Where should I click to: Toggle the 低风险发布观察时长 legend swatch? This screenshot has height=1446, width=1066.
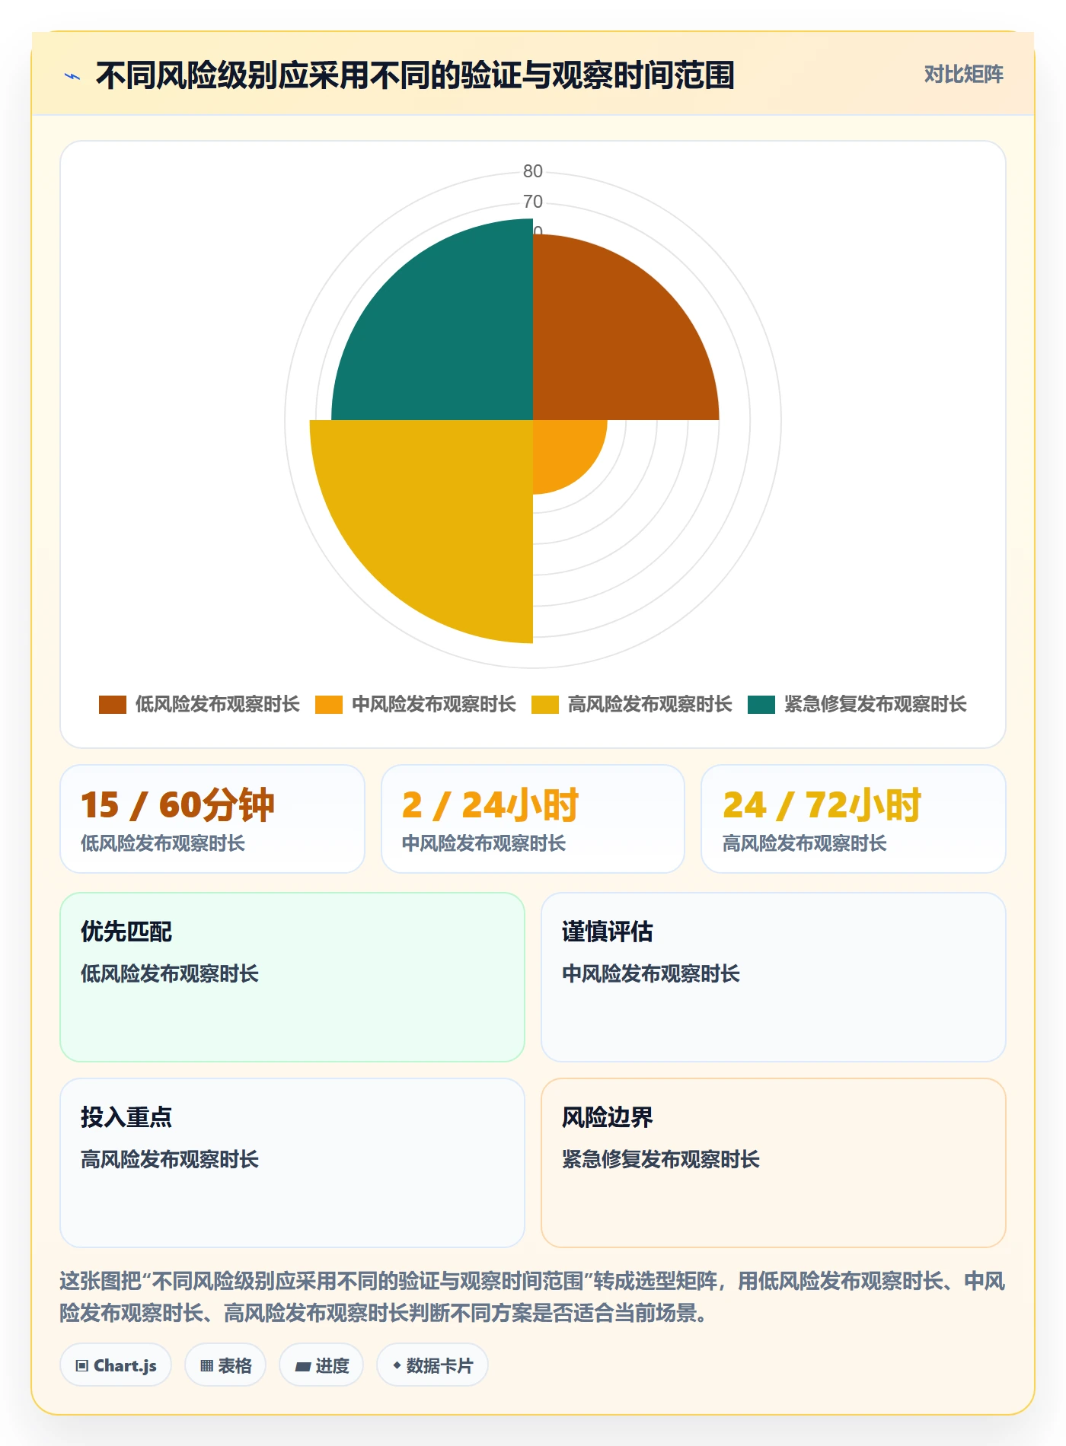(x=113, y=705)
